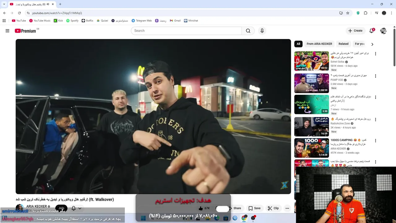Open YouTube account avatar menu
The height and width of the screenshot is (223, 396).
tap(383, 31)
